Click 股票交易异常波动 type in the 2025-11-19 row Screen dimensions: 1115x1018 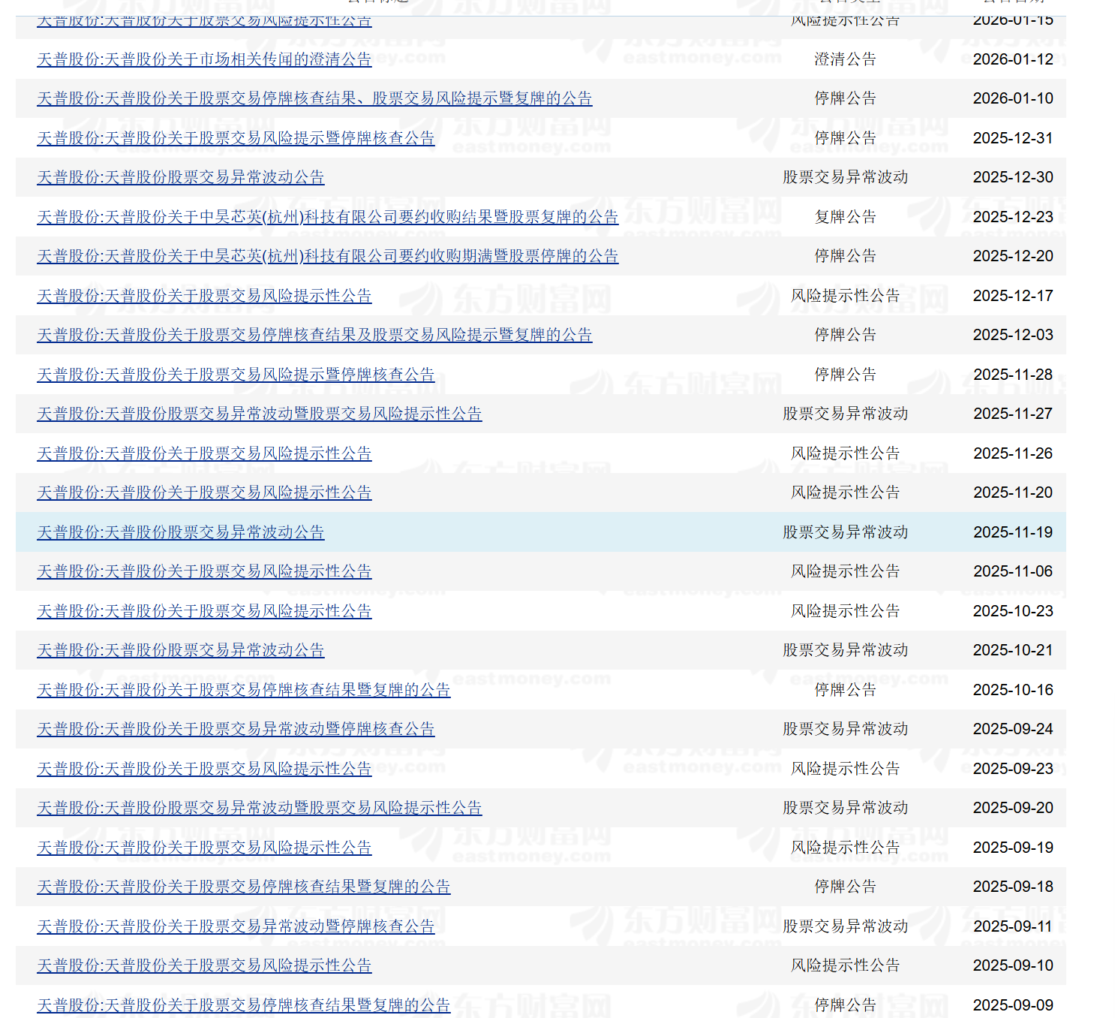[846, 532]
